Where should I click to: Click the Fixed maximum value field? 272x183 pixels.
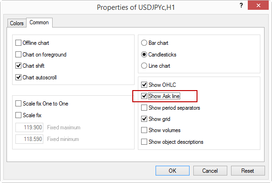coord(29,127)
